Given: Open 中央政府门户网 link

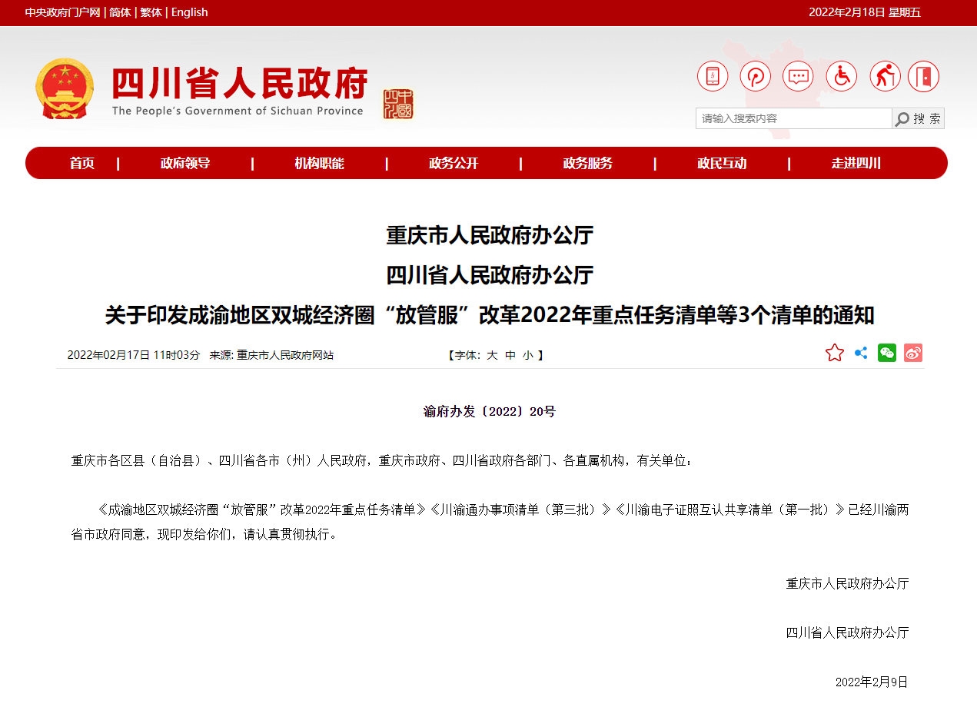Looking at the screenshot, I should coord(62,12).
